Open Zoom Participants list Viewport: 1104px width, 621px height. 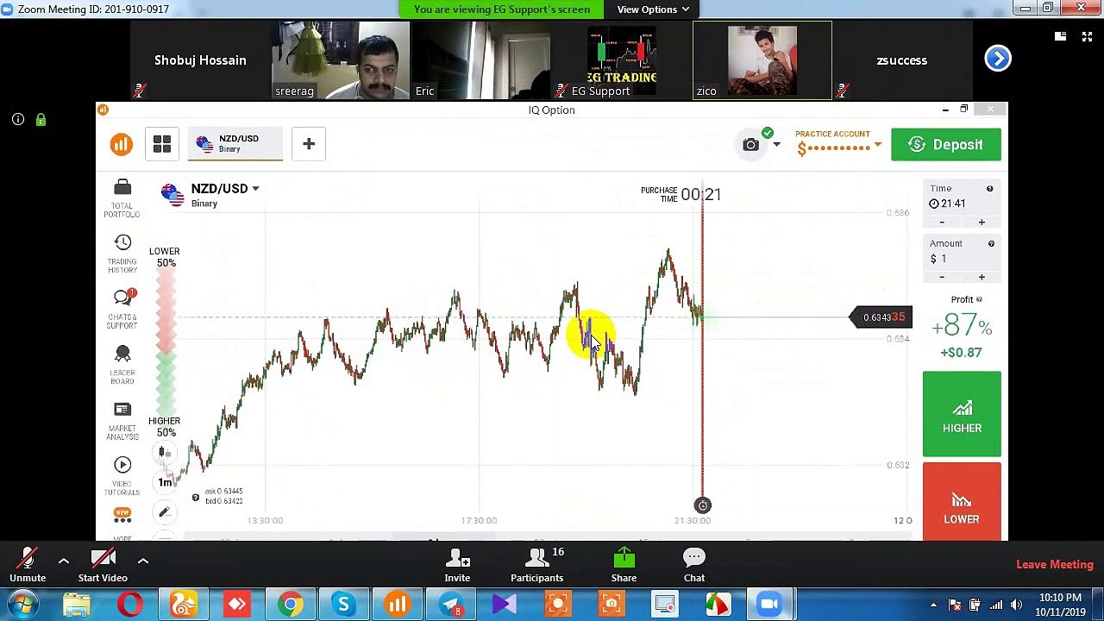coord(536,566)
